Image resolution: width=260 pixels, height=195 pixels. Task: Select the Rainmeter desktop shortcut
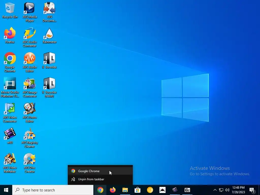pos(50,35)
